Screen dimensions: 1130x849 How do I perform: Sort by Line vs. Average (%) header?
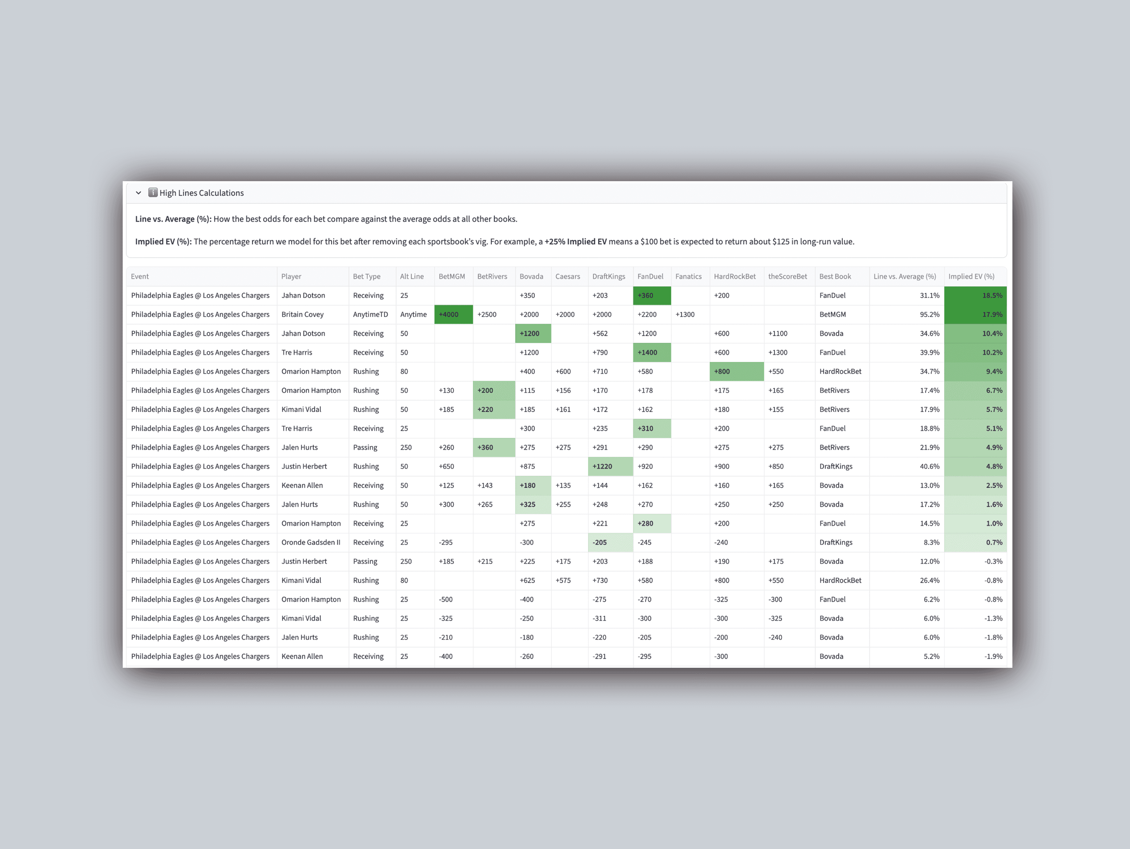click(x=904, y=276)
